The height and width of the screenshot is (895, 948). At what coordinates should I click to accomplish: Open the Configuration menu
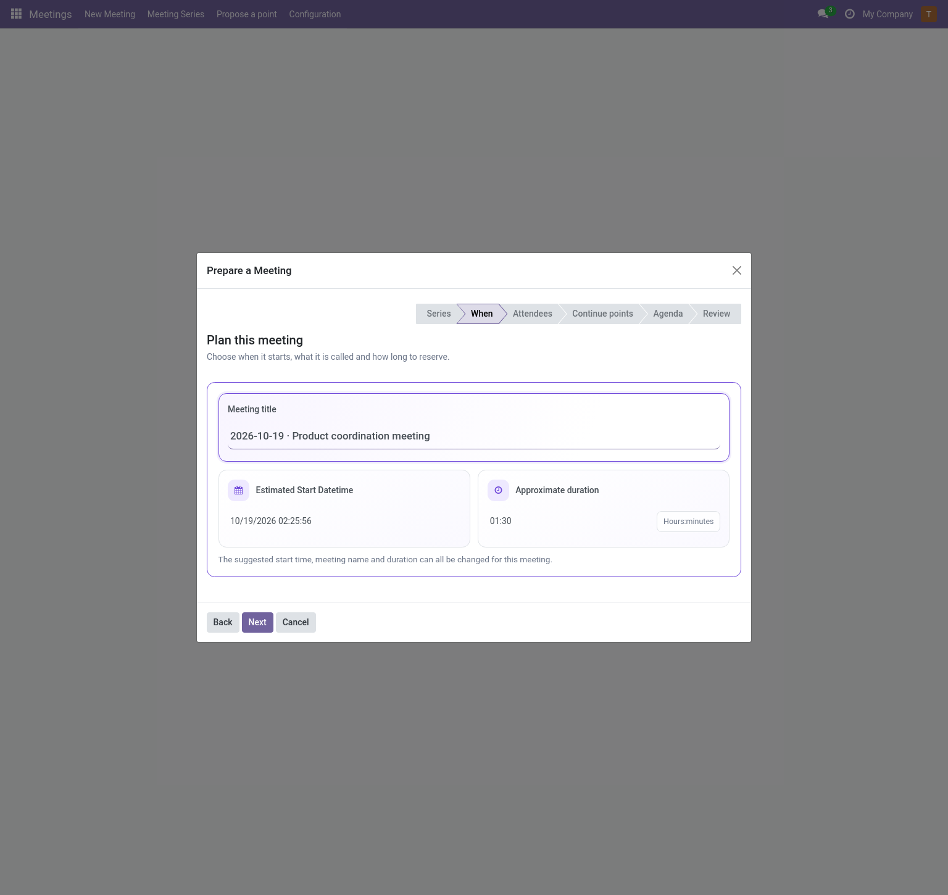click(x=315, y=14)
